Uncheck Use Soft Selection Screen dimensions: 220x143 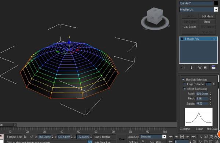183,79
